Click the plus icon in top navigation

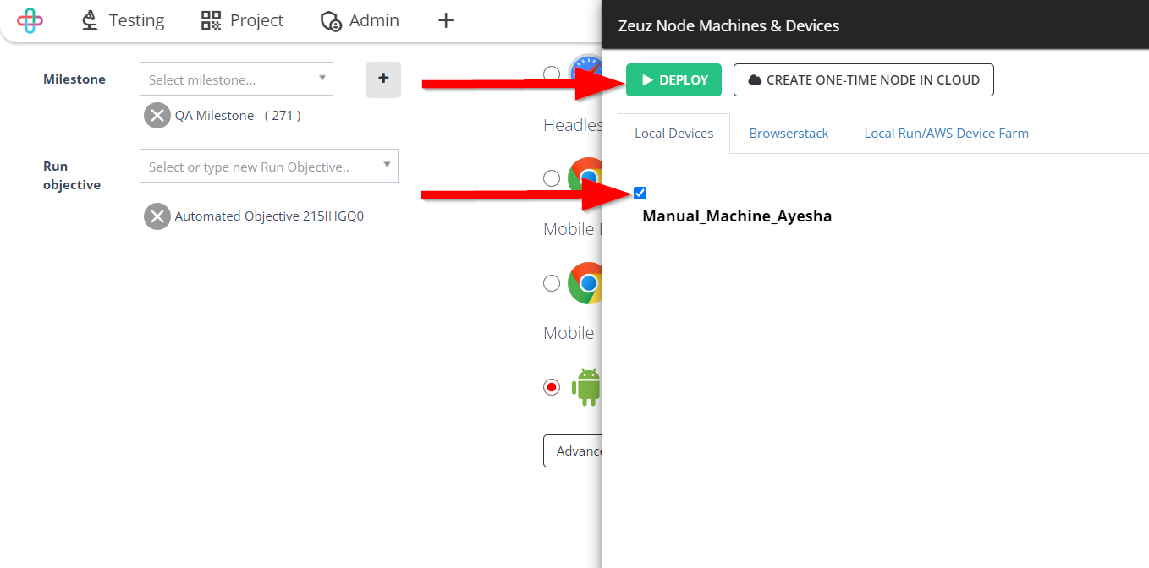(x=446, y=20)
